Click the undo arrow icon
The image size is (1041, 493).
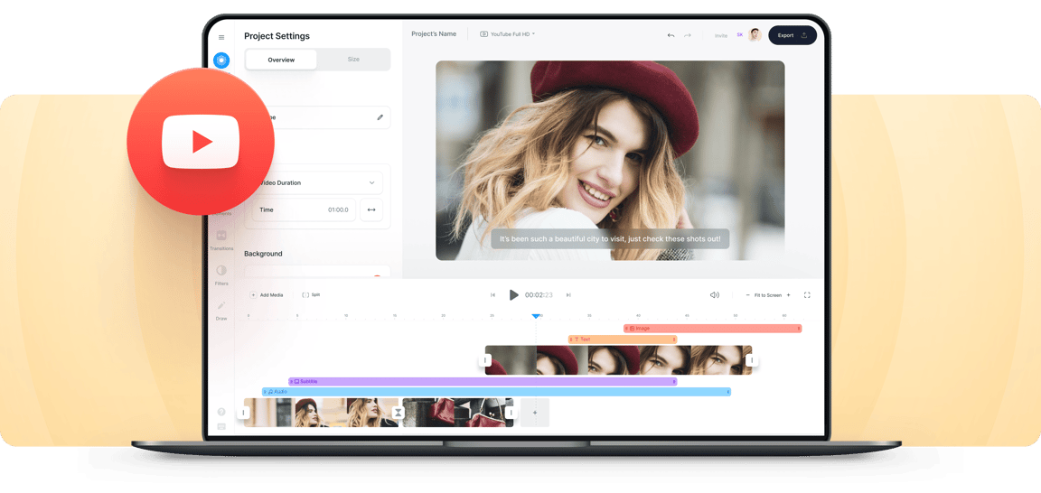point(671,35)
